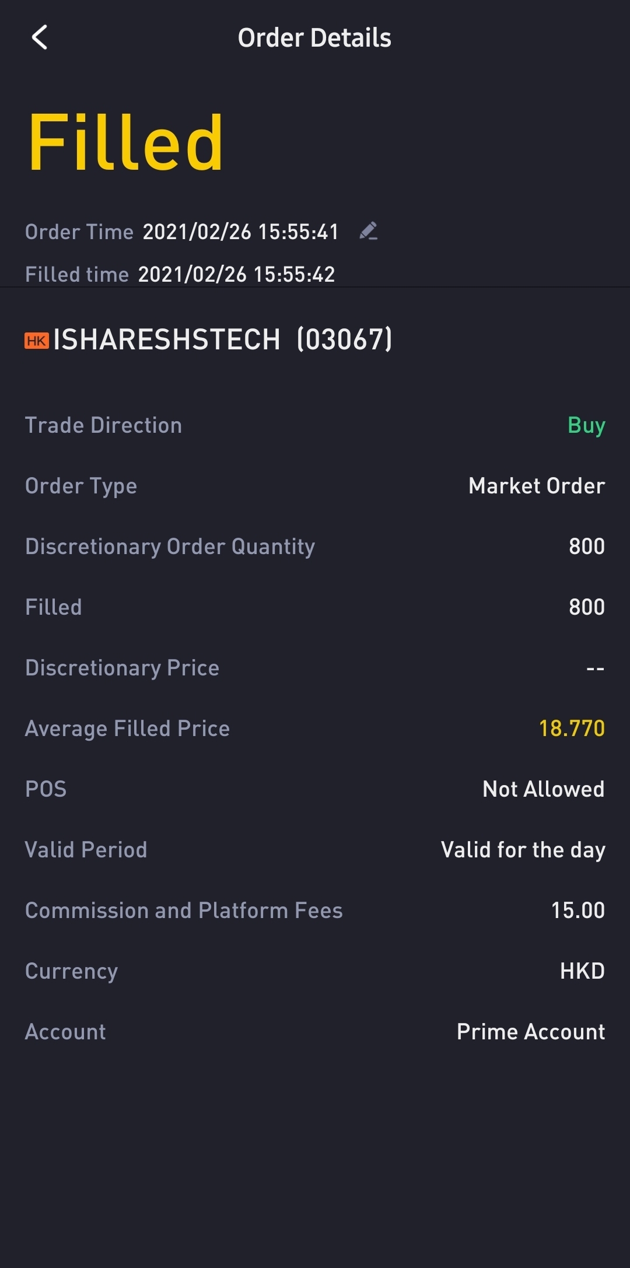
Task: Tap the orange HK market badge
Action: point(37,341)
